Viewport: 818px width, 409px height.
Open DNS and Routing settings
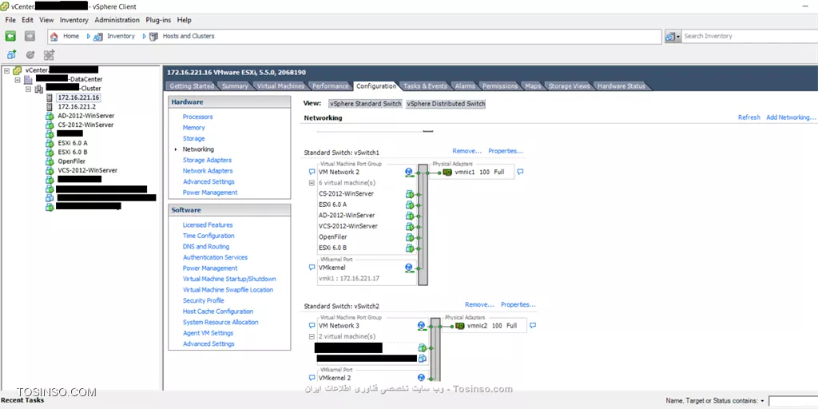click(x=206, y=247)
